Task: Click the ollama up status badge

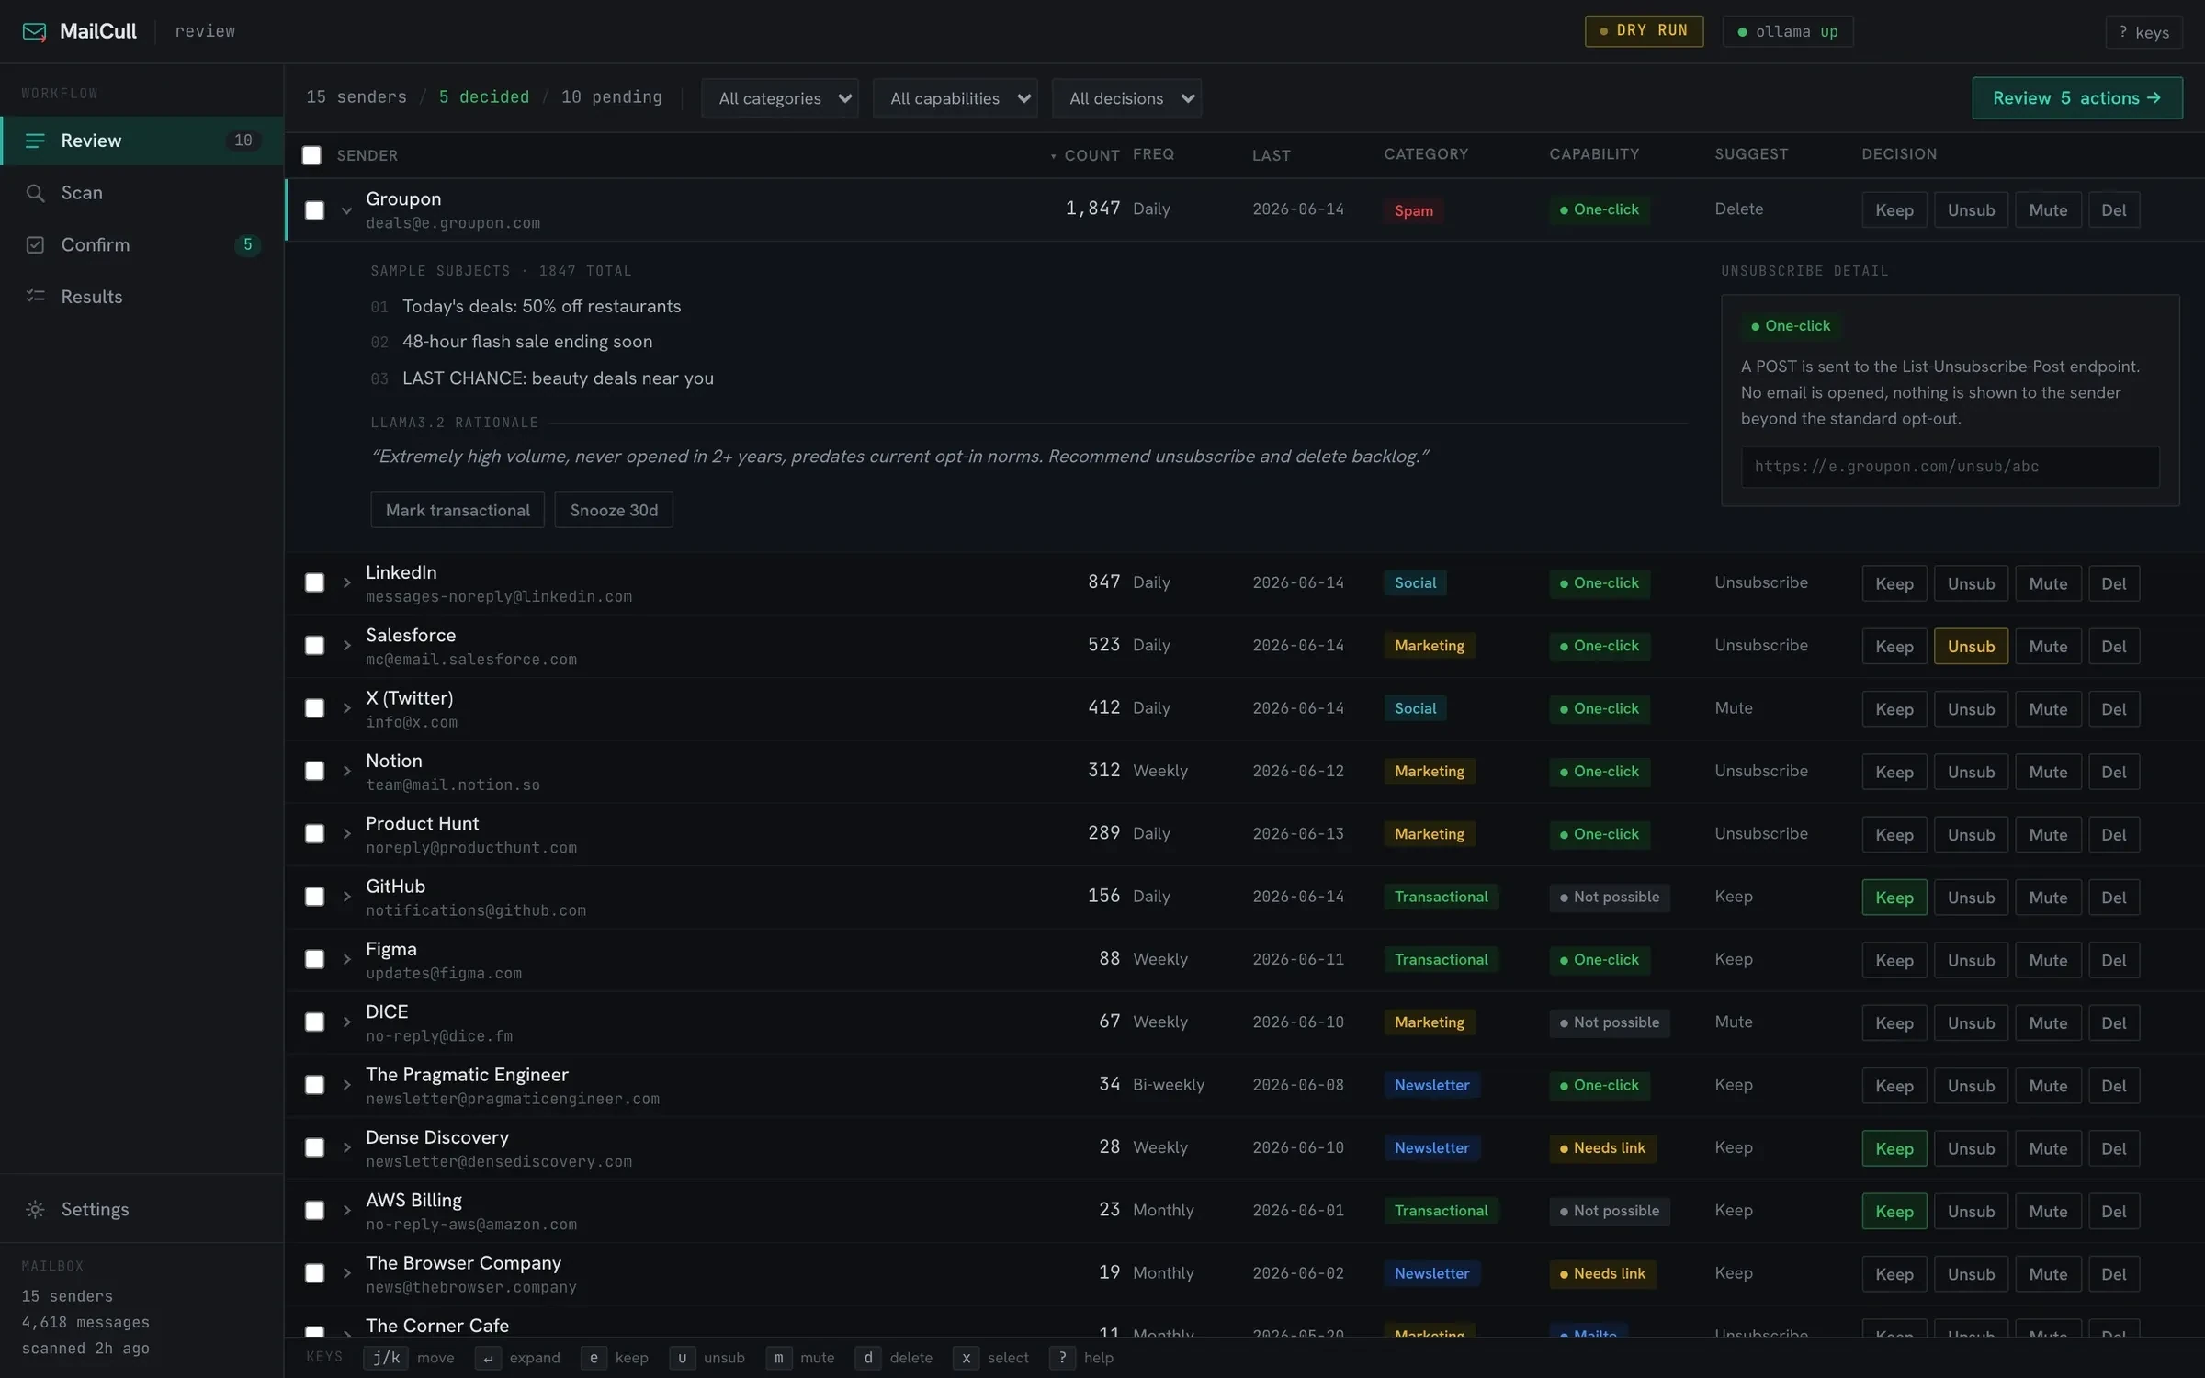Action: [1787, 31]
